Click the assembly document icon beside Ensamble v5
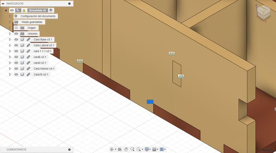The width and height of the screenshot is (276, 153). (x=18, y=10)
